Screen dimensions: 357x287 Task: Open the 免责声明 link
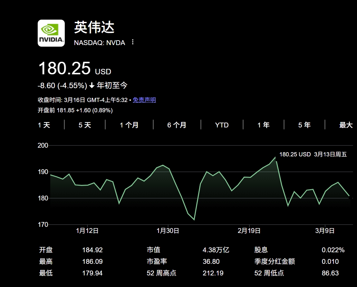(144, 100)
